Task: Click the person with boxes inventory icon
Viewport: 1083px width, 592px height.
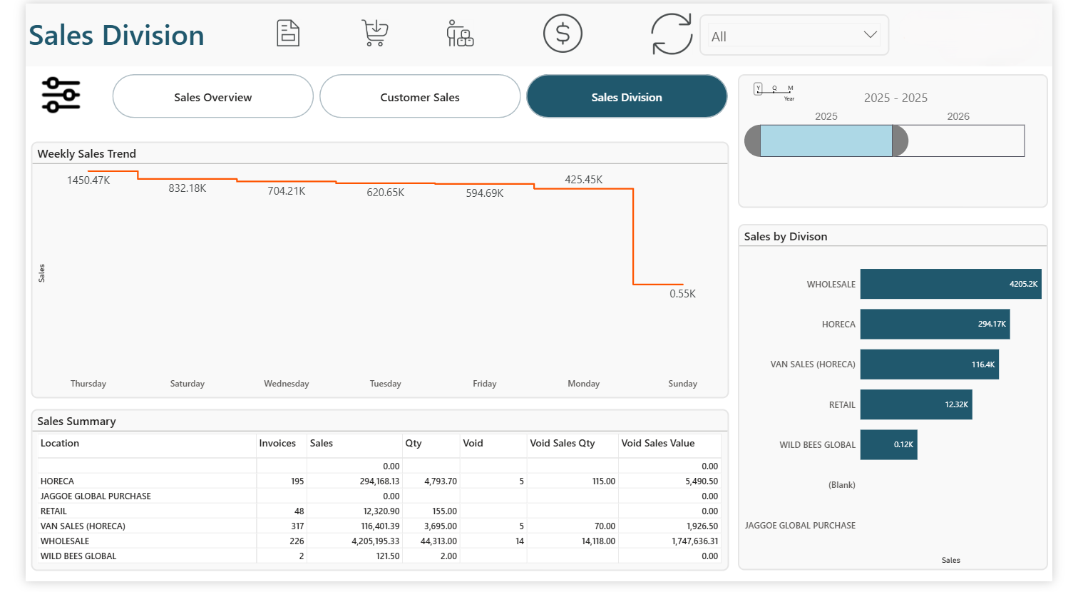Action: click(460, 34)
